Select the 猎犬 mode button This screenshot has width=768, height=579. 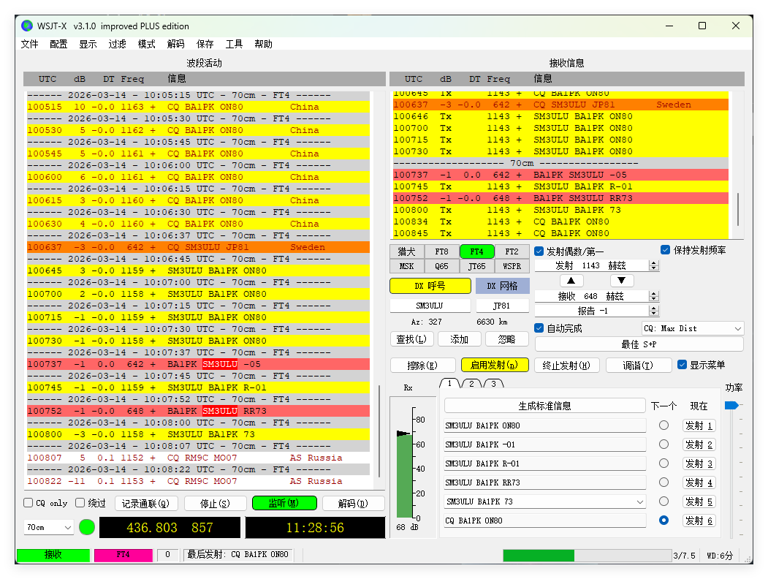click(x=406, y=251)
